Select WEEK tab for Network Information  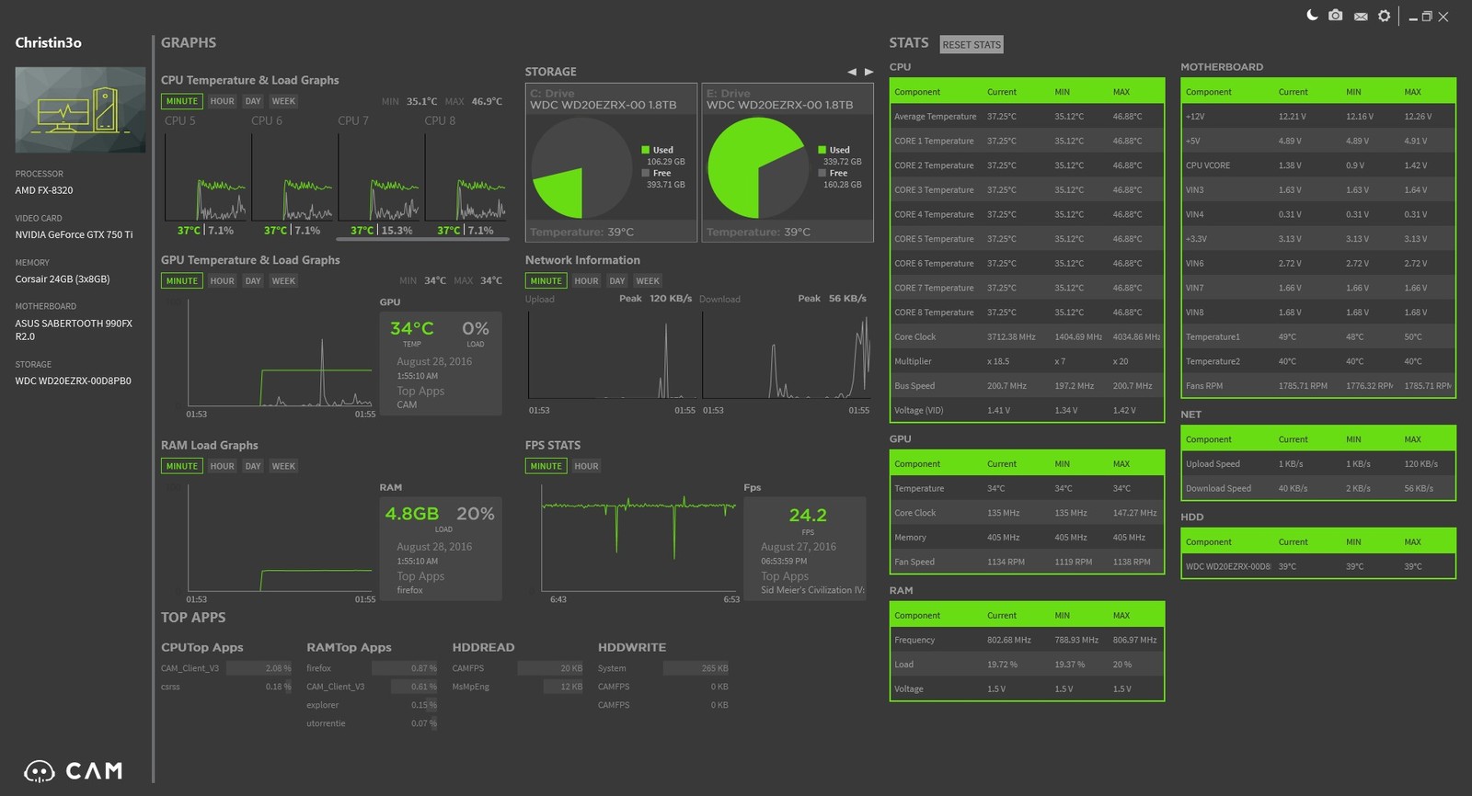648,281
